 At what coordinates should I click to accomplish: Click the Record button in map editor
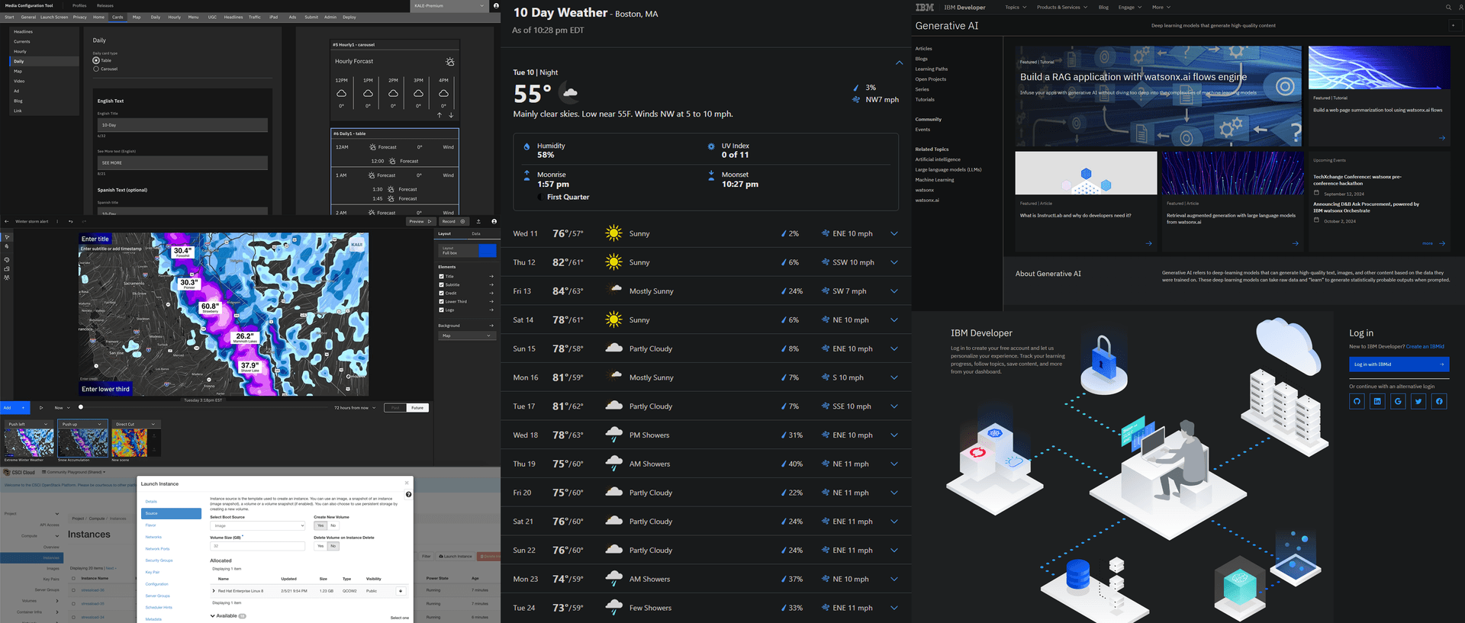tap(453, 221)
